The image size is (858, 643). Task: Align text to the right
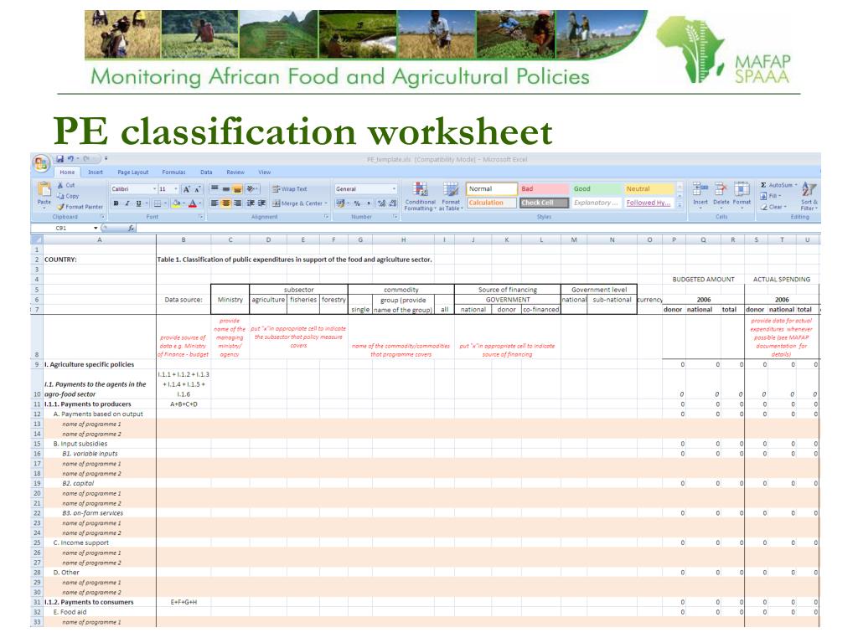coord(237,203)
